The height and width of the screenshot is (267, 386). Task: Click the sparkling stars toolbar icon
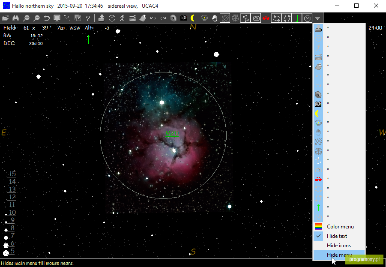67,18
